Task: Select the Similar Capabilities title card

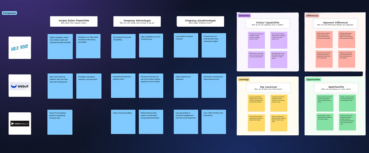Action: 268,24
